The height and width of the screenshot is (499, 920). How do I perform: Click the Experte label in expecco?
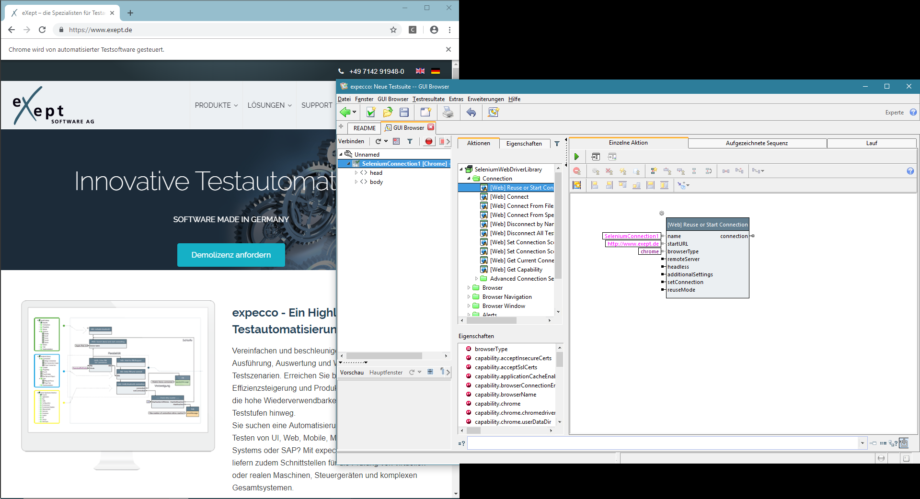click(894, 113)
